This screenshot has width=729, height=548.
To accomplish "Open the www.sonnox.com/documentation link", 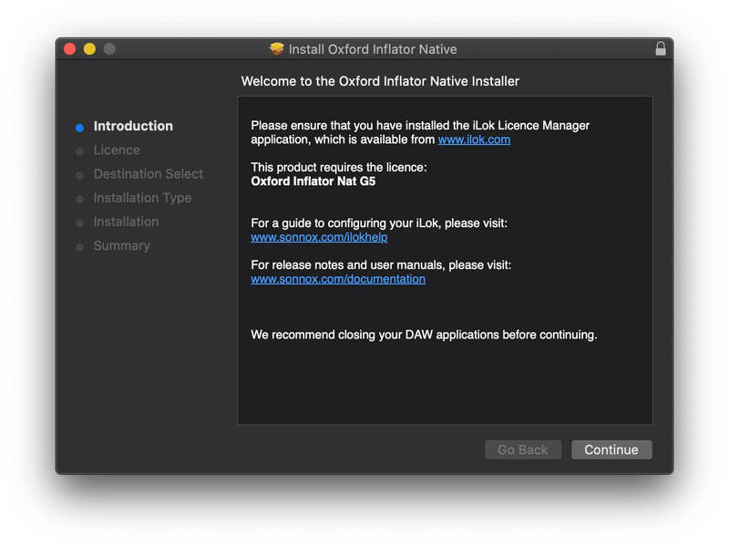I will (x=338, y=279).
